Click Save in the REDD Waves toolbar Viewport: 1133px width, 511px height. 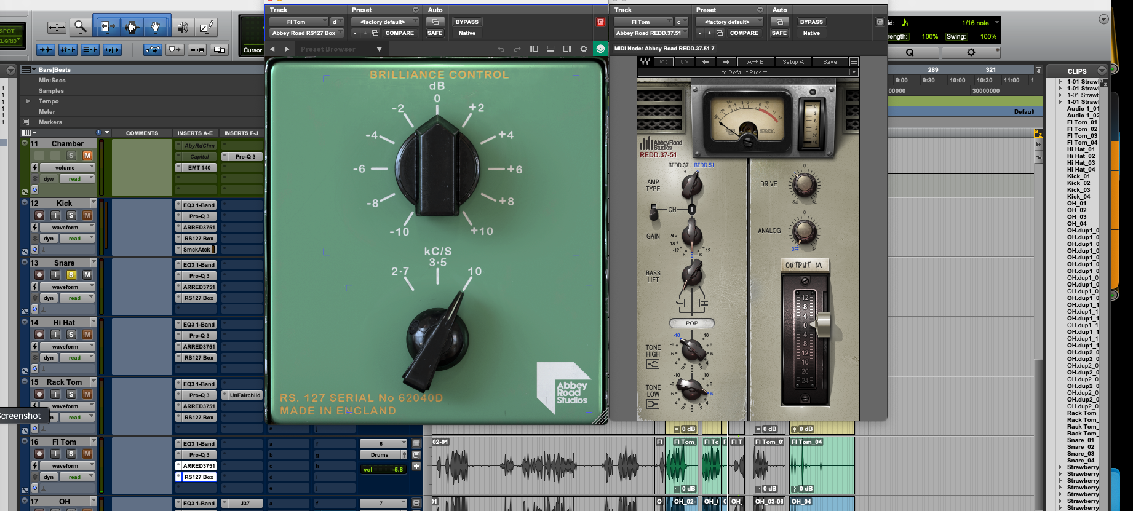(x=830, y=62)
